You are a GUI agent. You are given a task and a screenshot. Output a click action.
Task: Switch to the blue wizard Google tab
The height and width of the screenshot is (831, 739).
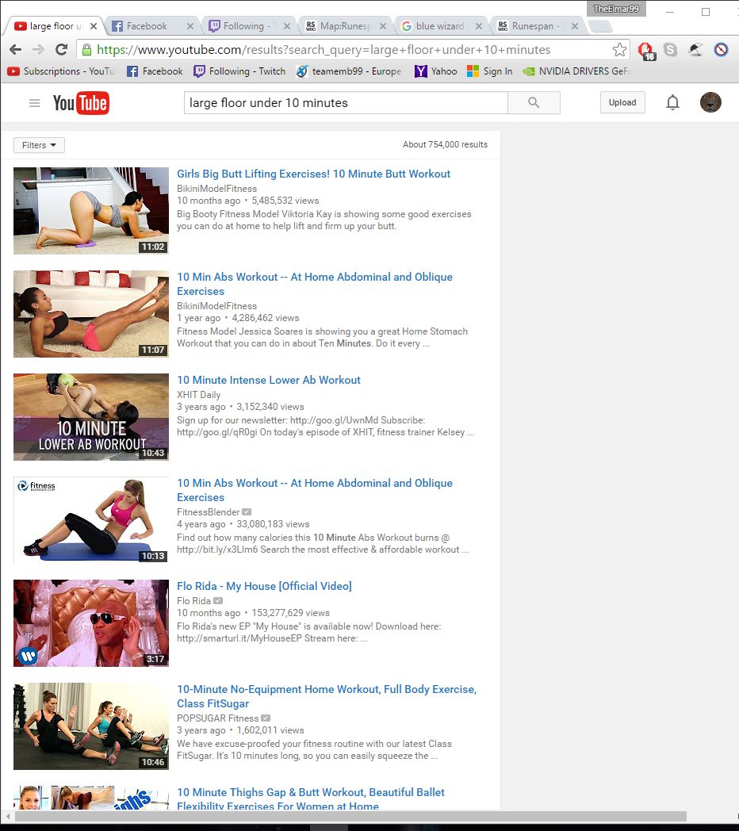tap(435, 26)
